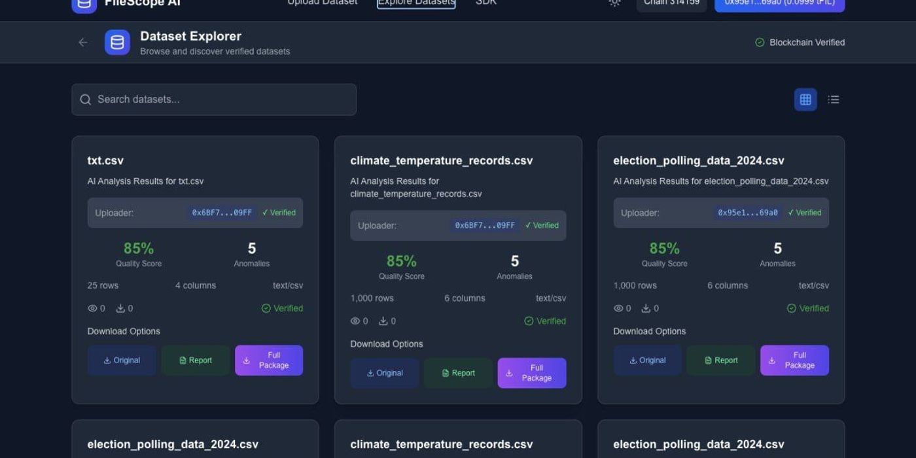Click Download Options label on txt.csv card
This screenshot has width=916, height=458.
pyautogui.click(x=124, y=331)
